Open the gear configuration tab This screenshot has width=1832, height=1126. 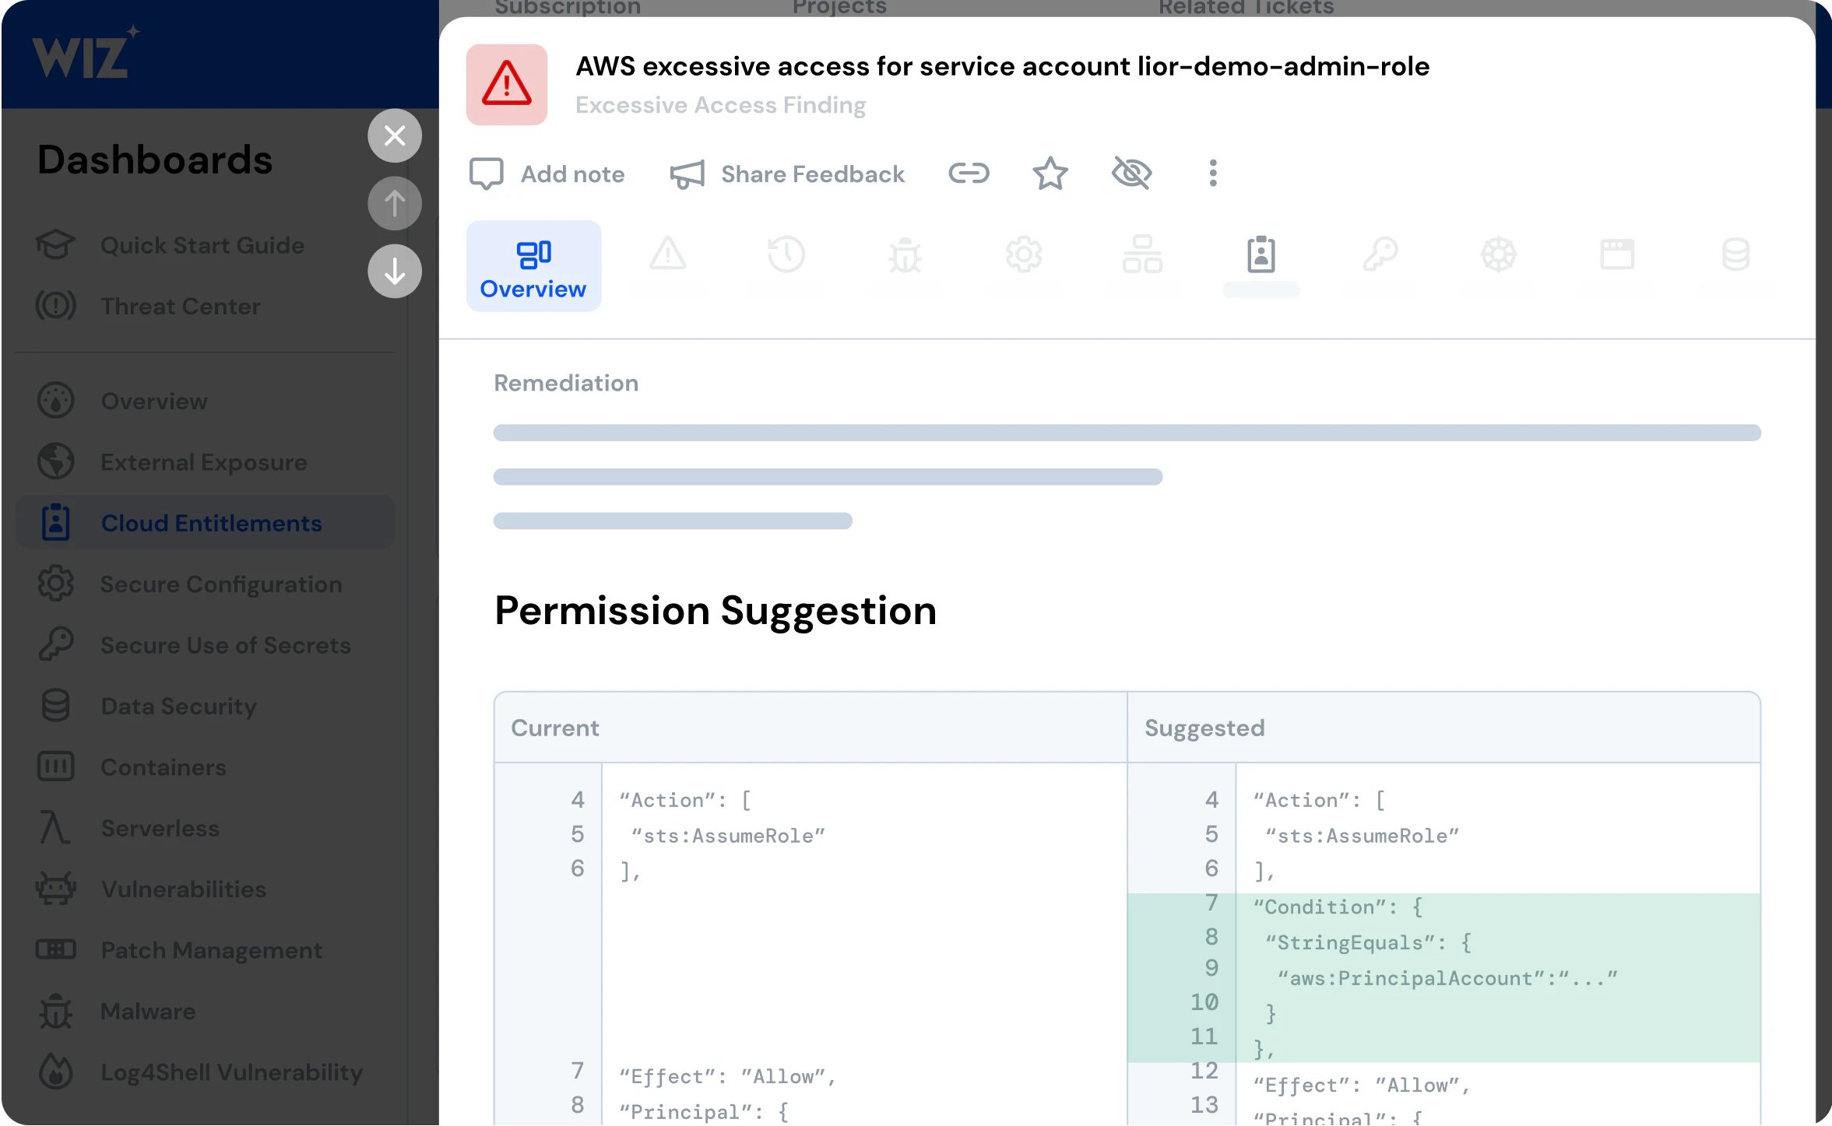1023,255
